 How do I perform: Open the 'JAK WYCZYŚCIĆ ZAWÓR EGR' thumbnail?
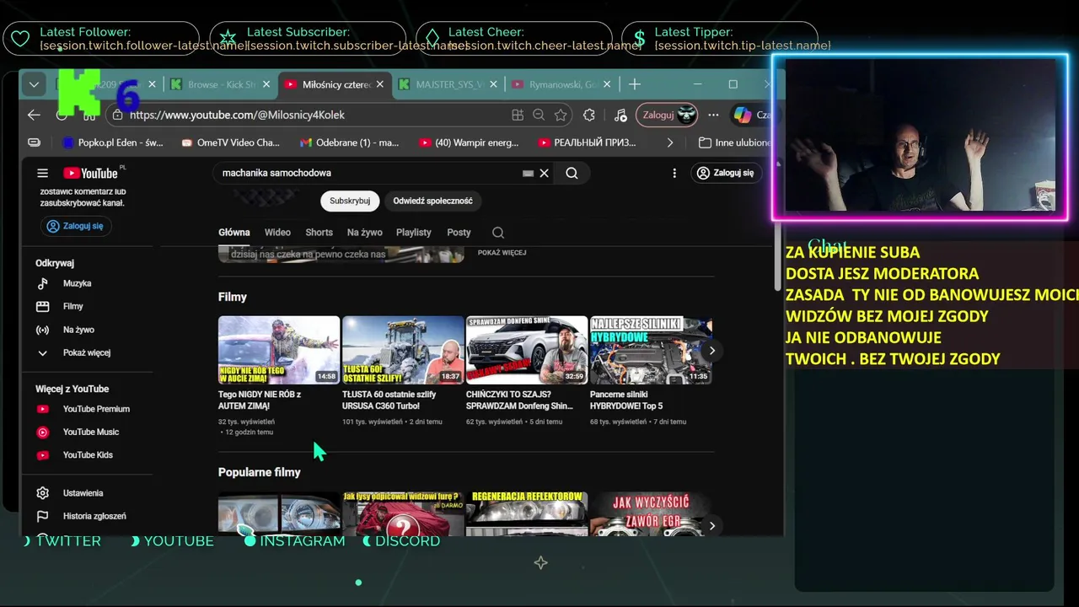651,513
